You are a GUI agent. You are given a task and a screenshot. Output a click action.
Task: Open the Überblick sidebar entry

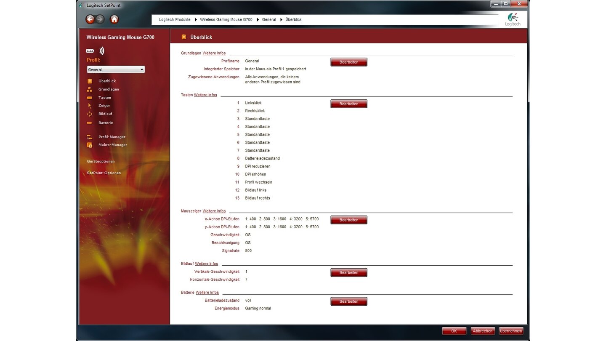(107, 81)
